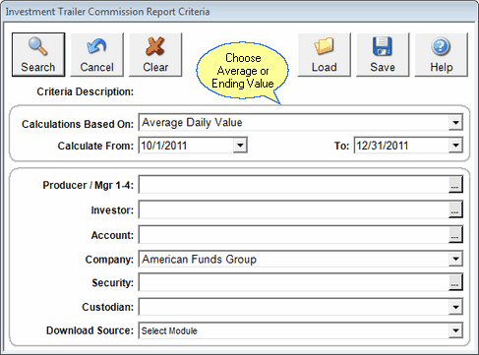Image resolution: width=479 pixels, height=355 pixels.
Task: Click the Company label
Action: click(x=109, y=260)
